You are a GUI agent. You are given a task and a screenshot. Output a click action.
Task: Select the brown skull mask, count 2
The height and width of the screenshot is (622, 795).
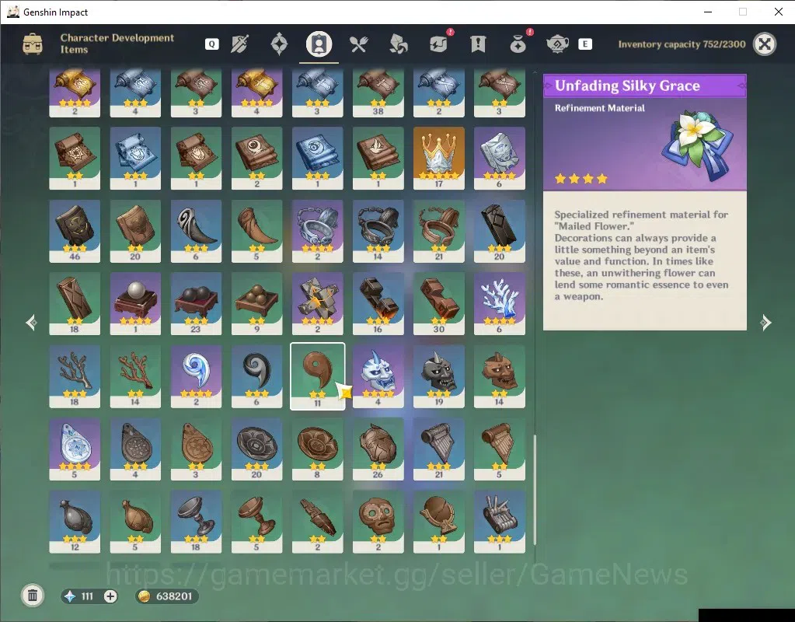(378, 522)
